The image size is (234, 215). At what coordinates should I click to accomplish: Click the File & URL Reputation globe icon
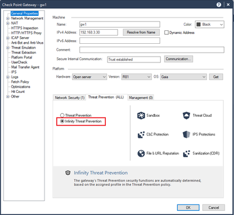click(141, 154)
